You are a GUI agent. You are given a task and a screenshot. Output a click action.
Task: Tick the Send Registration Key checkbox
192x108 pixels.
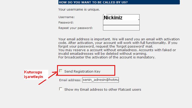pos(61,71)
